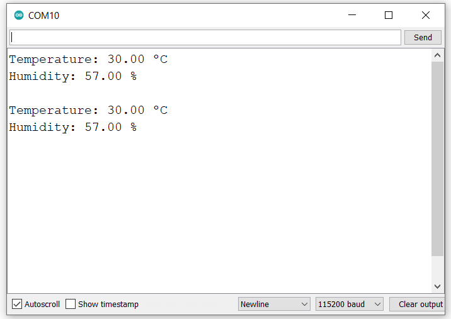Maximize the COM10 serial monitor window
Image resolution: width=451 pixels, height=319 pixels.
click(x=389, y=15)
